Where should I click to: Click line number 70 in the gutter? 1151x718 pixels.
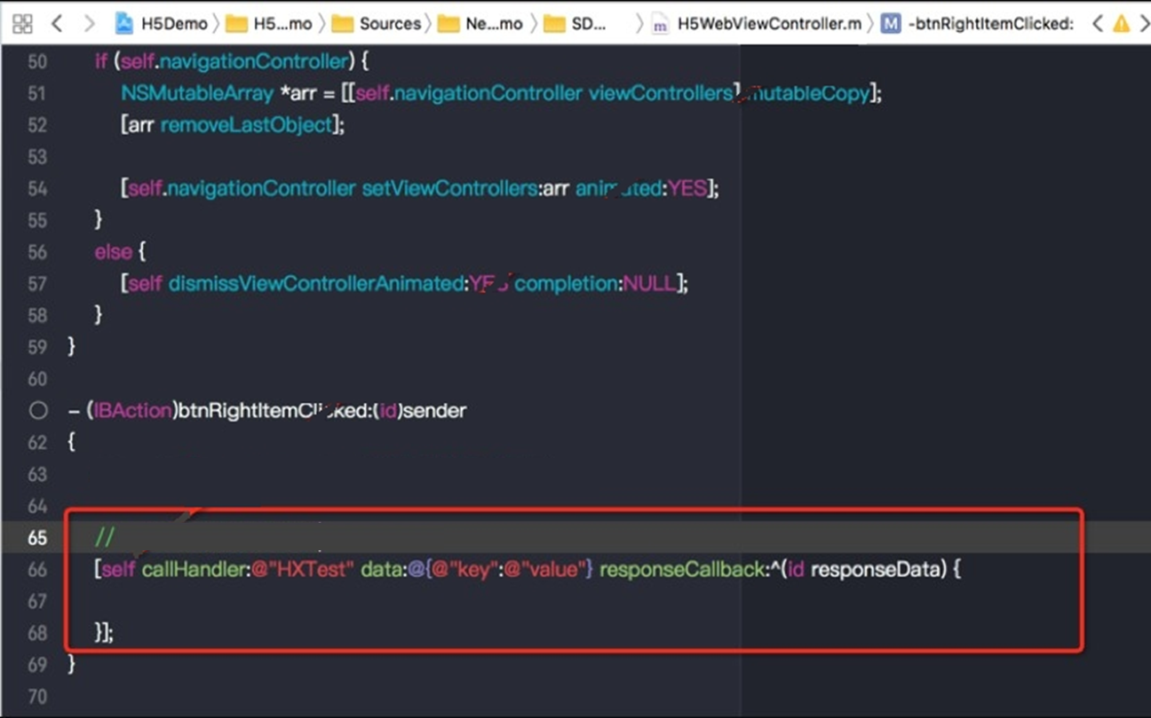coord(36,696)
